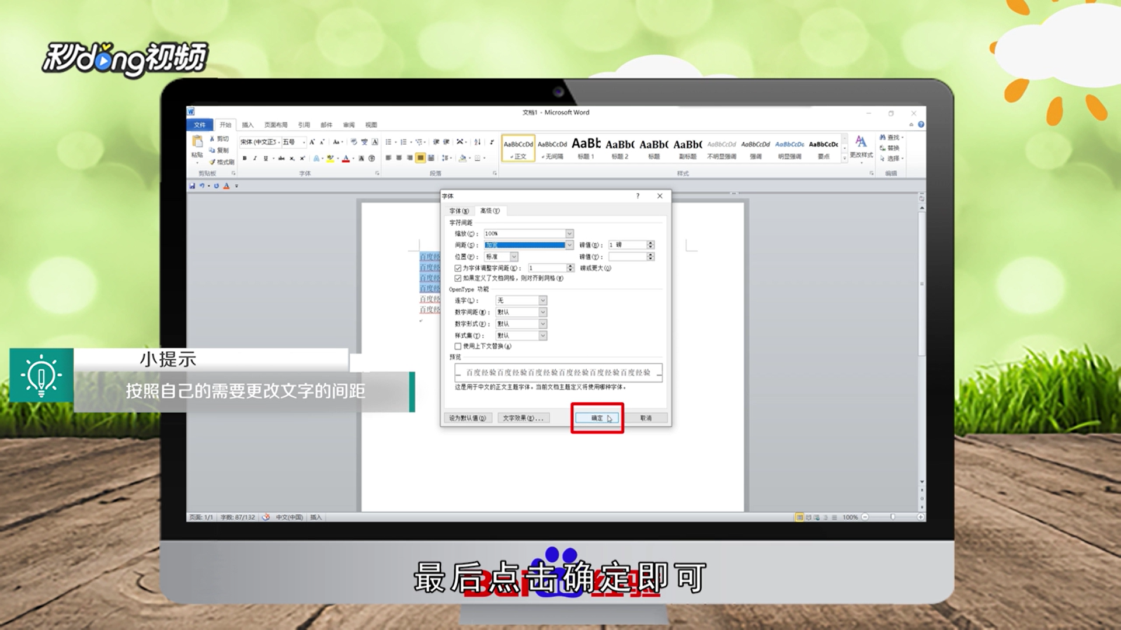Click the Italic formatting icon
This screenshot has width=1121, height=630.
pos(255,158)
